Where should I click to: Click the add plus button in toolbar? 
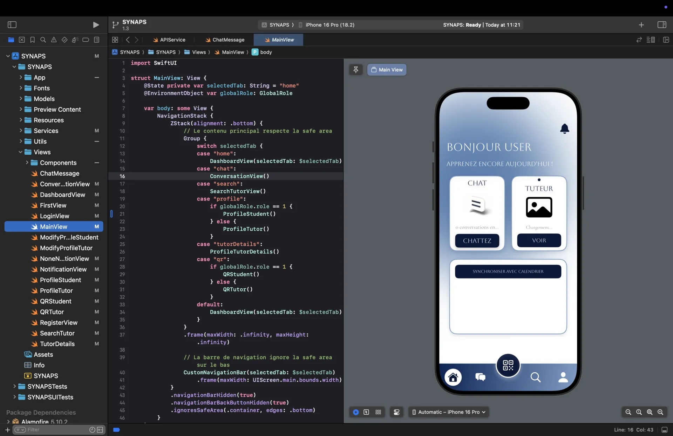(641, 24)
